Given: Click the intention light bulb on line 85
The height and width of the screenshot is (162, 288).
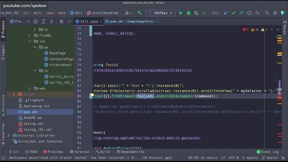Looking at the screenshot, I should point(92,95).
